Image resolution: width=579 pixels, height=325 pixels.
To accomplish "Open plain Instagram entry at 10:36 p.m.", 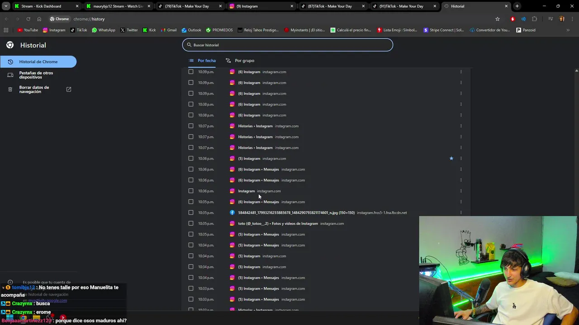I will tap(247, 191).
